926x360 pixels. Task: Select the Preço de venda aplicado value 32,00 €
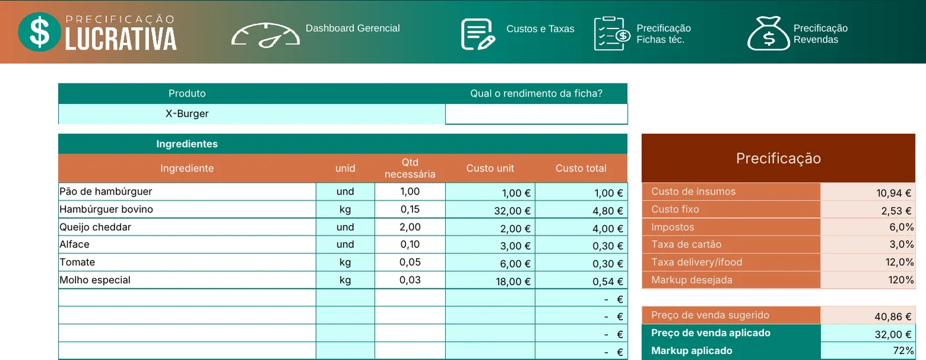[868, 334]
